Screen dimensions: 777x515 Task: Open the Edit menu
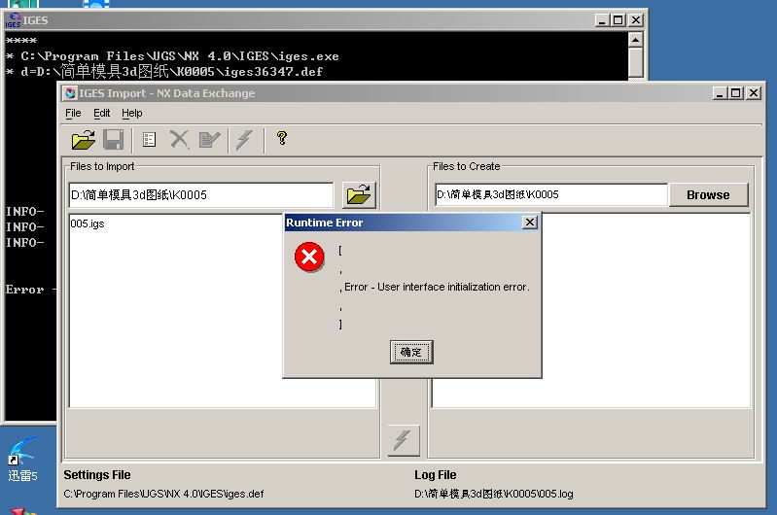coord(101,113)
